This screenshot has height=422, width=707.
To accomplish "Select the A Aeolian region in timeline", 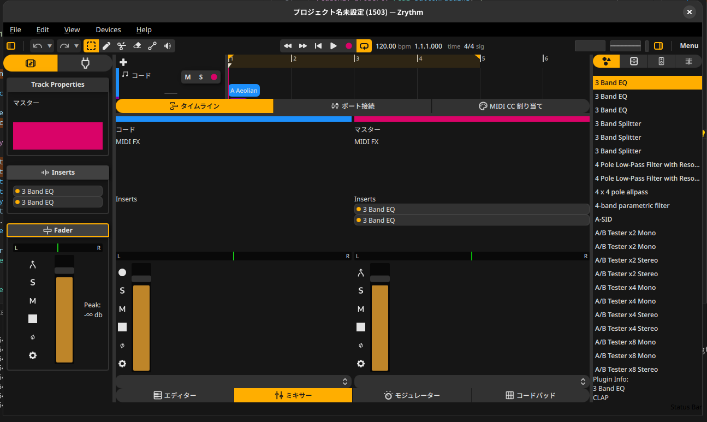I will 244,91.
